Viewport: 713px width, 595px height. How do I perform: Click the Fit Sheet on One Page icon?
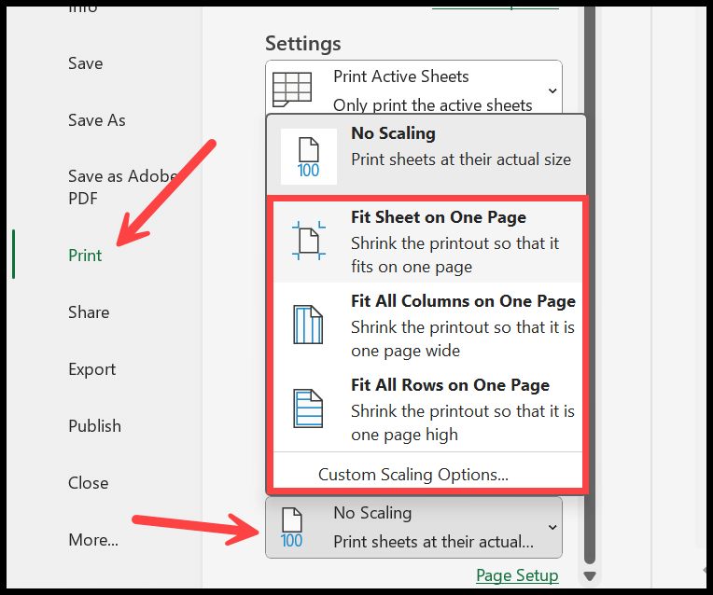pyautogui.click(x=309, y=241)
